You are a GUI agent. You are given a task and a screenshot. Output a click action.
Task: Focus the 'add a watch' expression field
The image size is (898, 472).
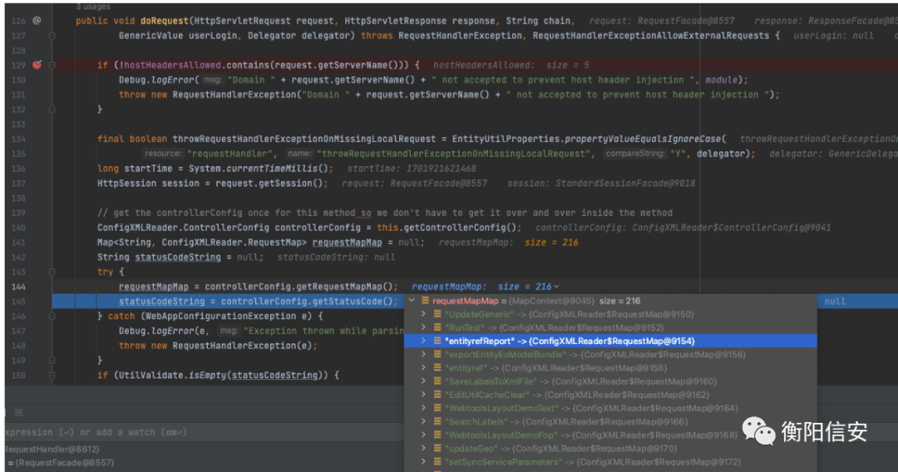204,432
